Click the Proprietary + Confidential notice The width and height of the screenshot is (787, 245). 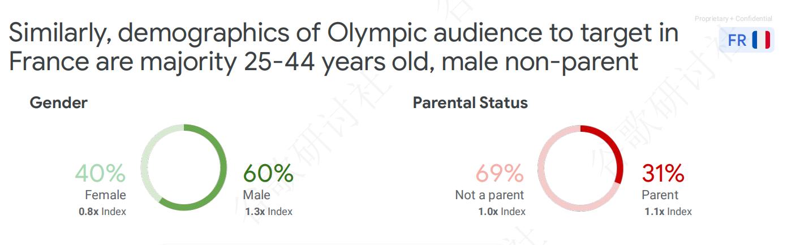[733, 19]
